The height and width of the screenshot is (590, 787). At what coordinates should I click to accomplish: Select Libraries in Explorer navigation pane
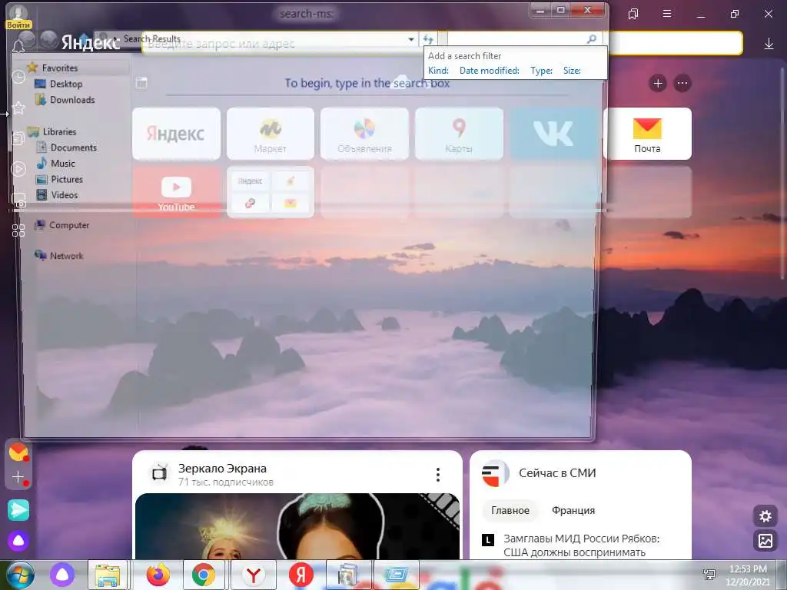[59, 132]
